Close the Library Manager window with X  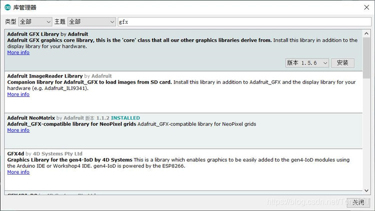pyautogui.click(x=366, y=7)
